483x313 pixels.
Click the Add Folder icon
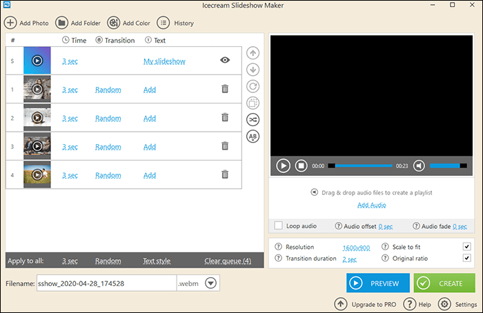point(61,23)
